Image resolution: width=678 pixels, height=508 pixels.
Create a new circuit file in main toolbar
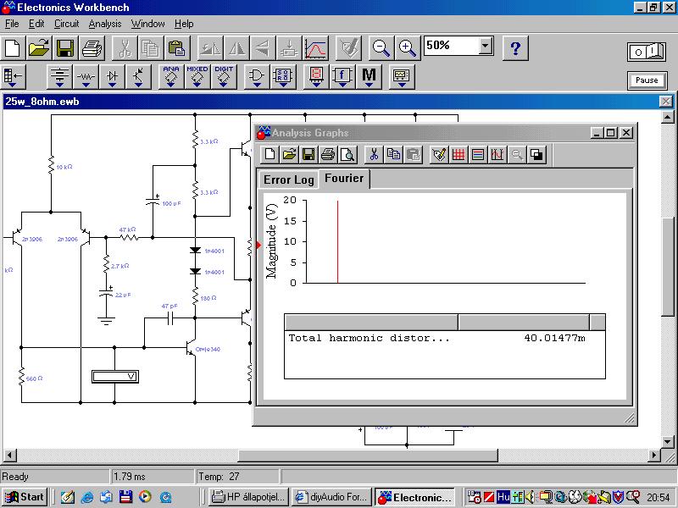[x=13, y=48]
